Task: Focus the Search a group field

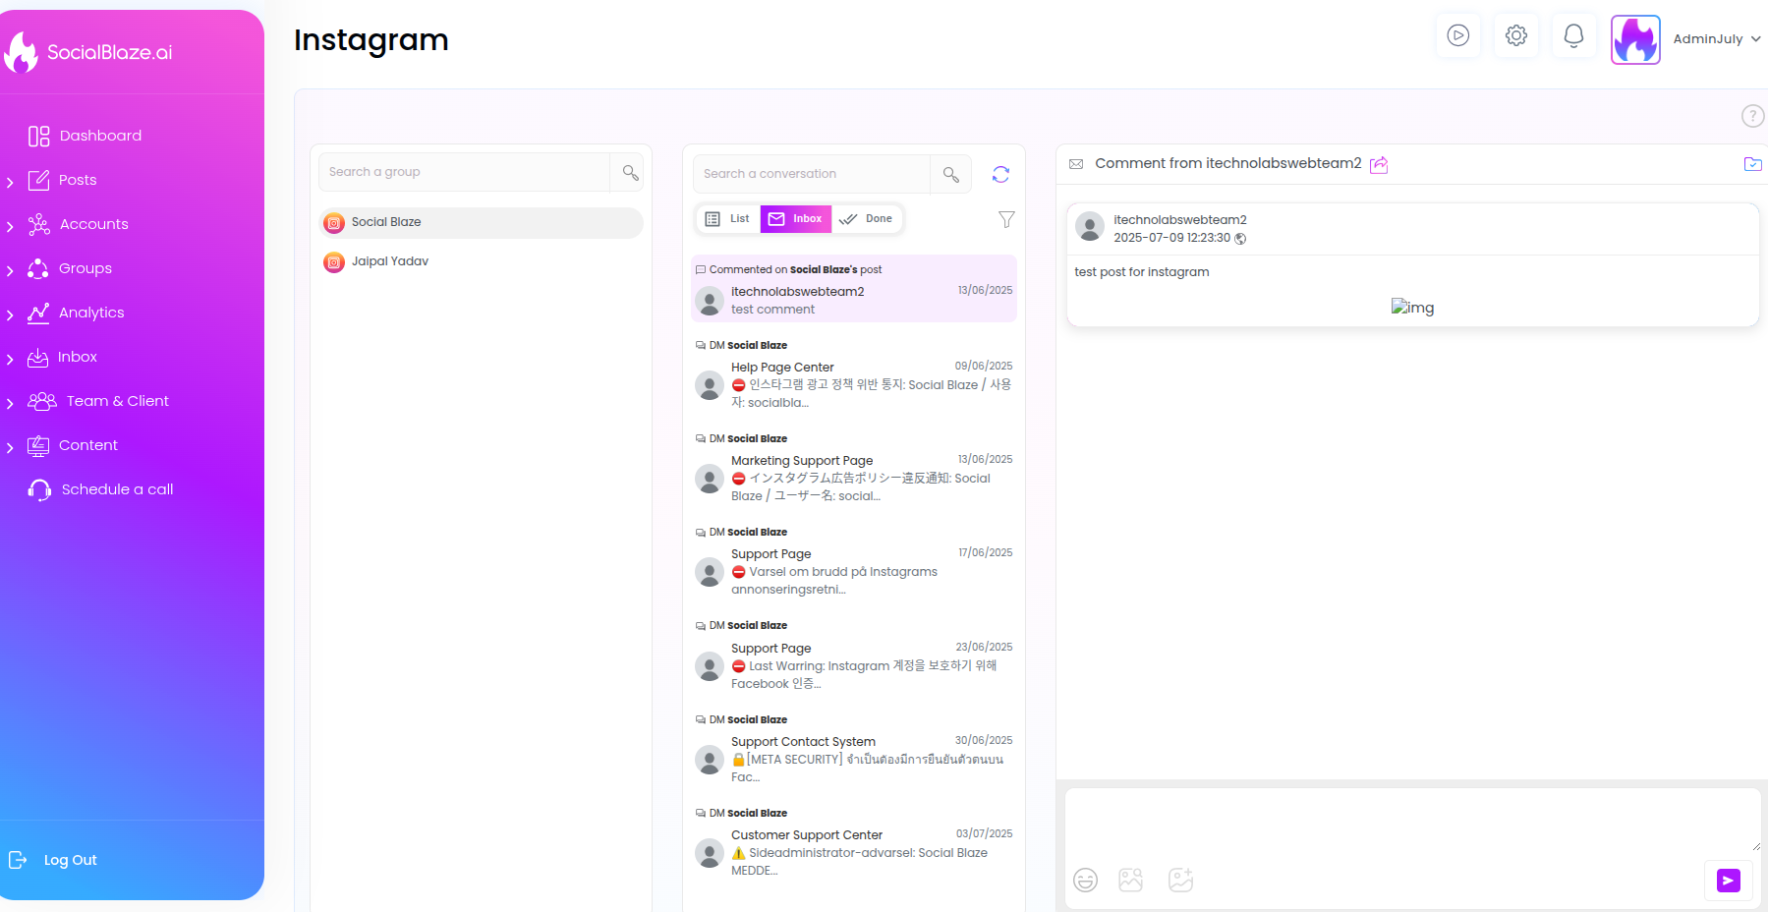Action: click(x=464, y=172)
